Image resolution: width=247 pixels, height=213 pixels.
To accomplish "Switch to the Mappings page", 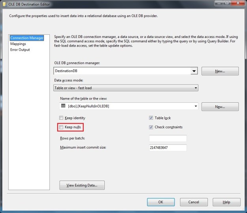I will pos(18,44).
